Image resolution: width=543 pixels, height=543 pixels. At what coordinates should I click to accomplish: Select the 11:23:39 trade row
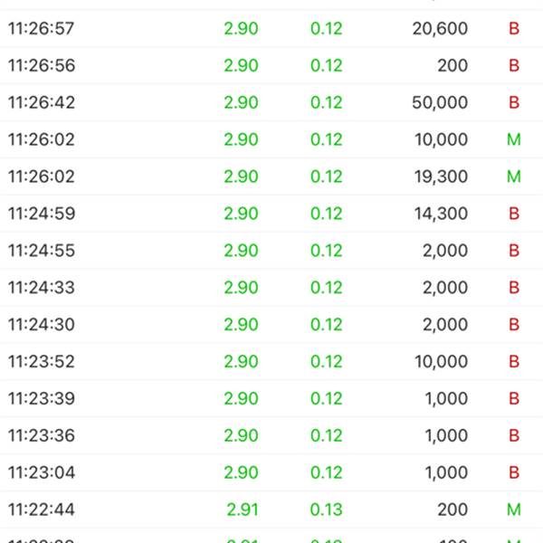tap(271, 398)
